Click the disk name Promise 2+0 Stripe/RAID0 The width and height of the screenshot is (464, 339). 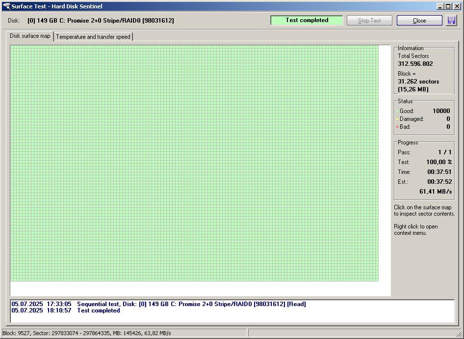click(x=101, y=21)
